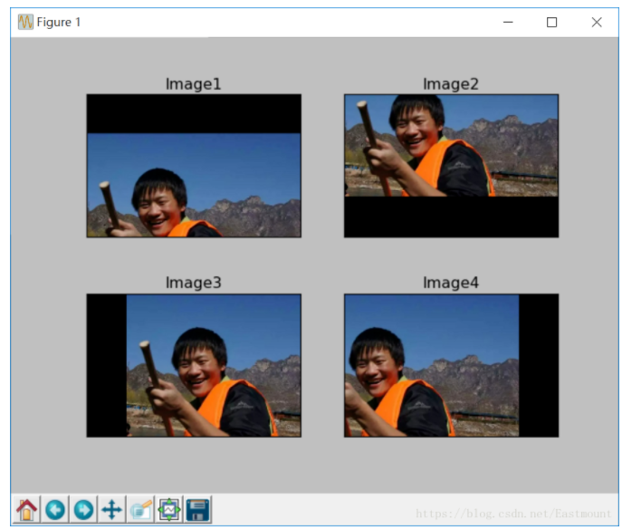Click the Figure 1 window icon
Screen dimensions: 622x530
[25, 22]
